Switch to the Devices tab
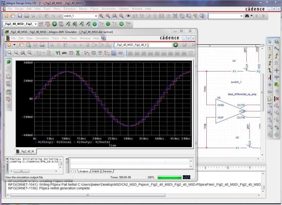 (x=107, y=171)
